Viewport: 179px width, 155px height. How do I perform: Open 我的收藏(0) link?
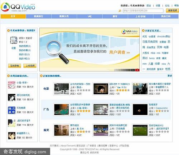25,50
